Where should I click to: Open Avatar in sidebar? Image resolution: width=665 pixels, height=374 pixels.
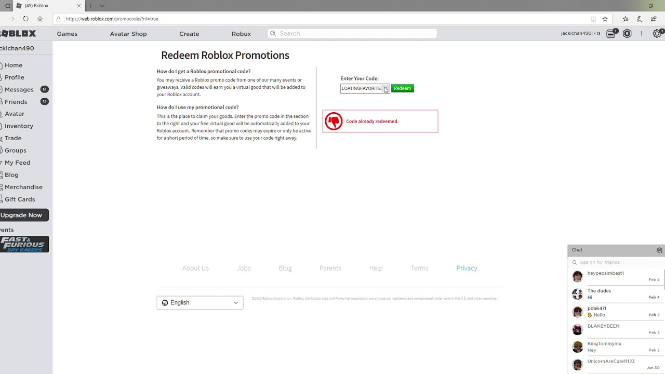15,114
